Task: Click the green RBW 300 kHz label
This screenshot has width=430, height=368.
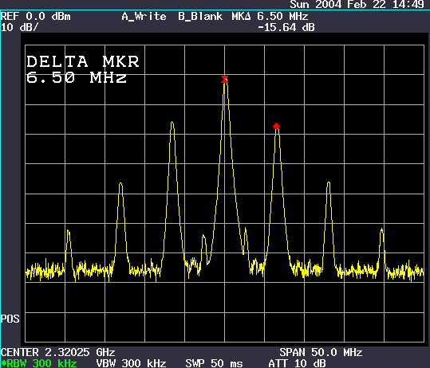Action: pyautogui.click(x=38, y=363)
